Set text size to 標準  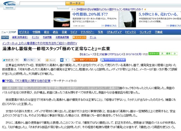168,54
